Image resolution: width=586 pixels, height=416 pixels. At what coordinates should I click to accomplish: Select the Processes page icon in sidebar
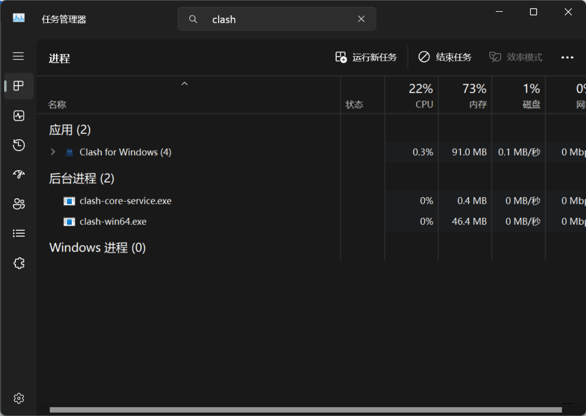(19, 86)
